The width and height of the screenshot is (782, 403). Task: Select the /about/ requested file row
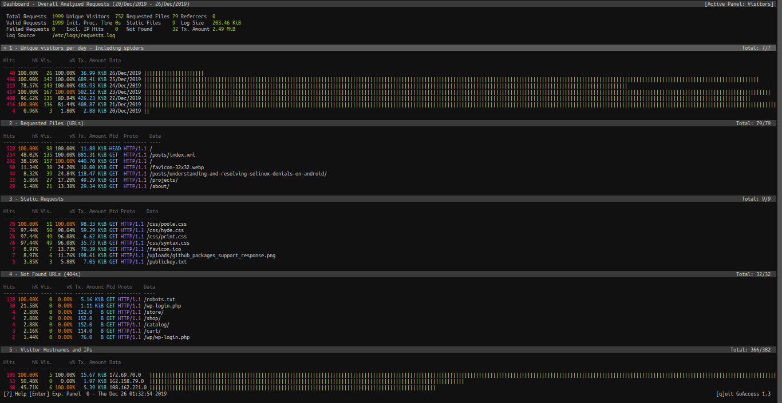(x=159, y=186)
